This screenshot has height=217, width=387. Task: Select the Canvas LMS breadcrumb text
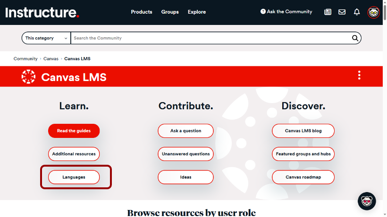(77, 59)
